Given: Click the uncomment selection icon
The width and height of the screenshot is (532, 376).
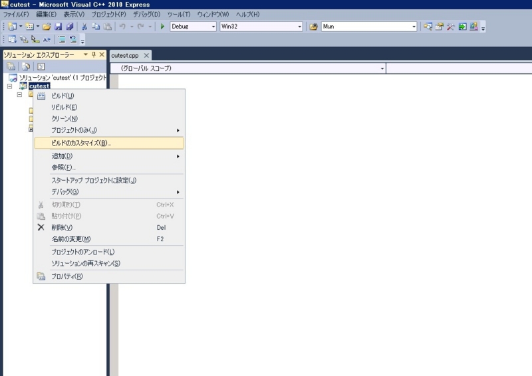Looking at the screenshot, I should 73,40.
